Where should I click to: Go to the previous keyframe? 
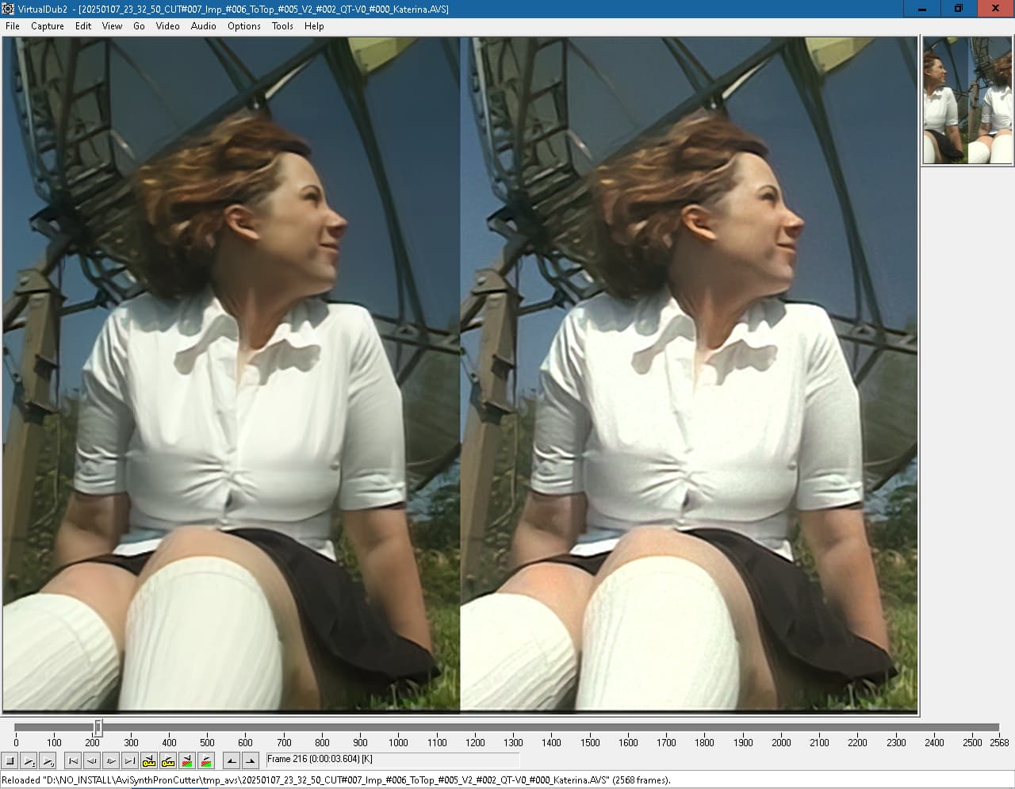[x=149, y=761]
